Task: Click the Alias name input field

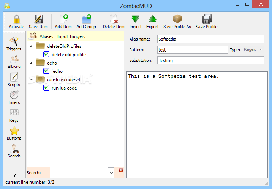Action: [211, 39]
